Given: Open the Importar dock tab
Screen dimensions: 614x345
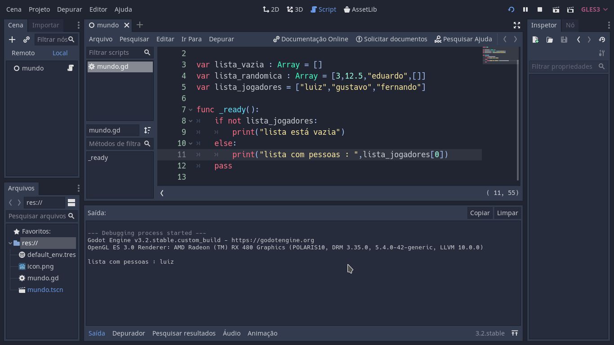Looking at the screenshot, I should (45, 25).
